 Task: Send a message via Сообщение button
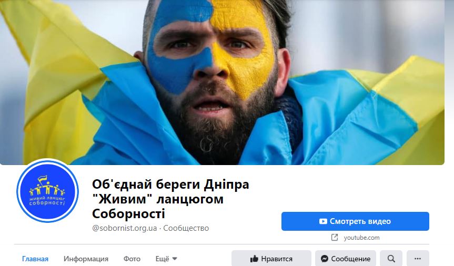pos(346,259)
